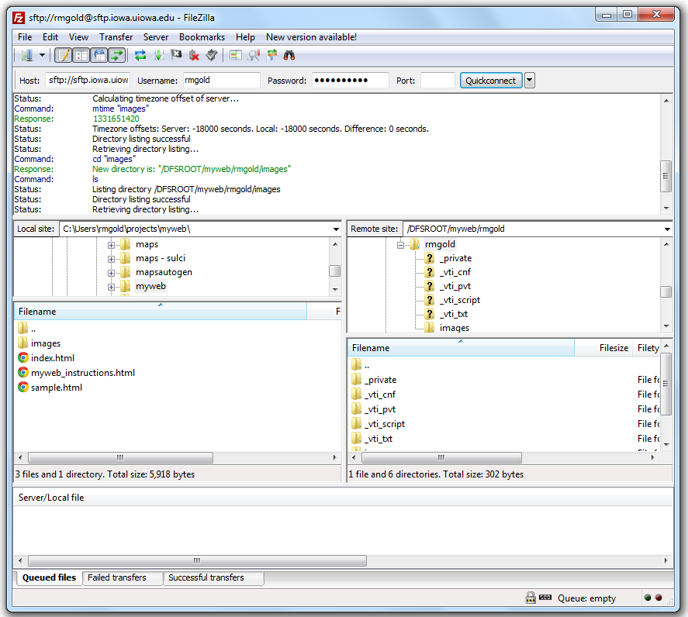The image size is (688, 617).
Task: Sort remote list by Filetype header
Action: [x=646, y=348]
